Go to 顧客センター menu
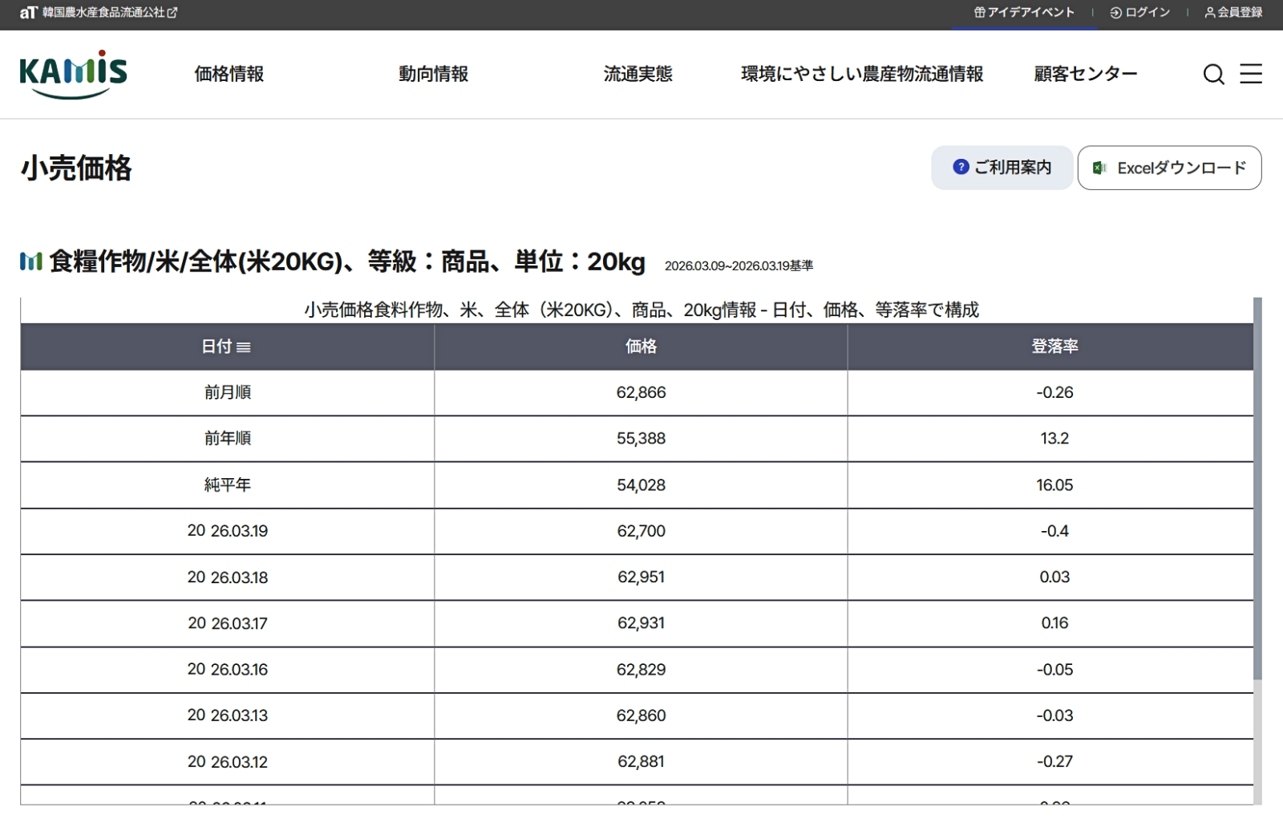 pos(1085,74)
